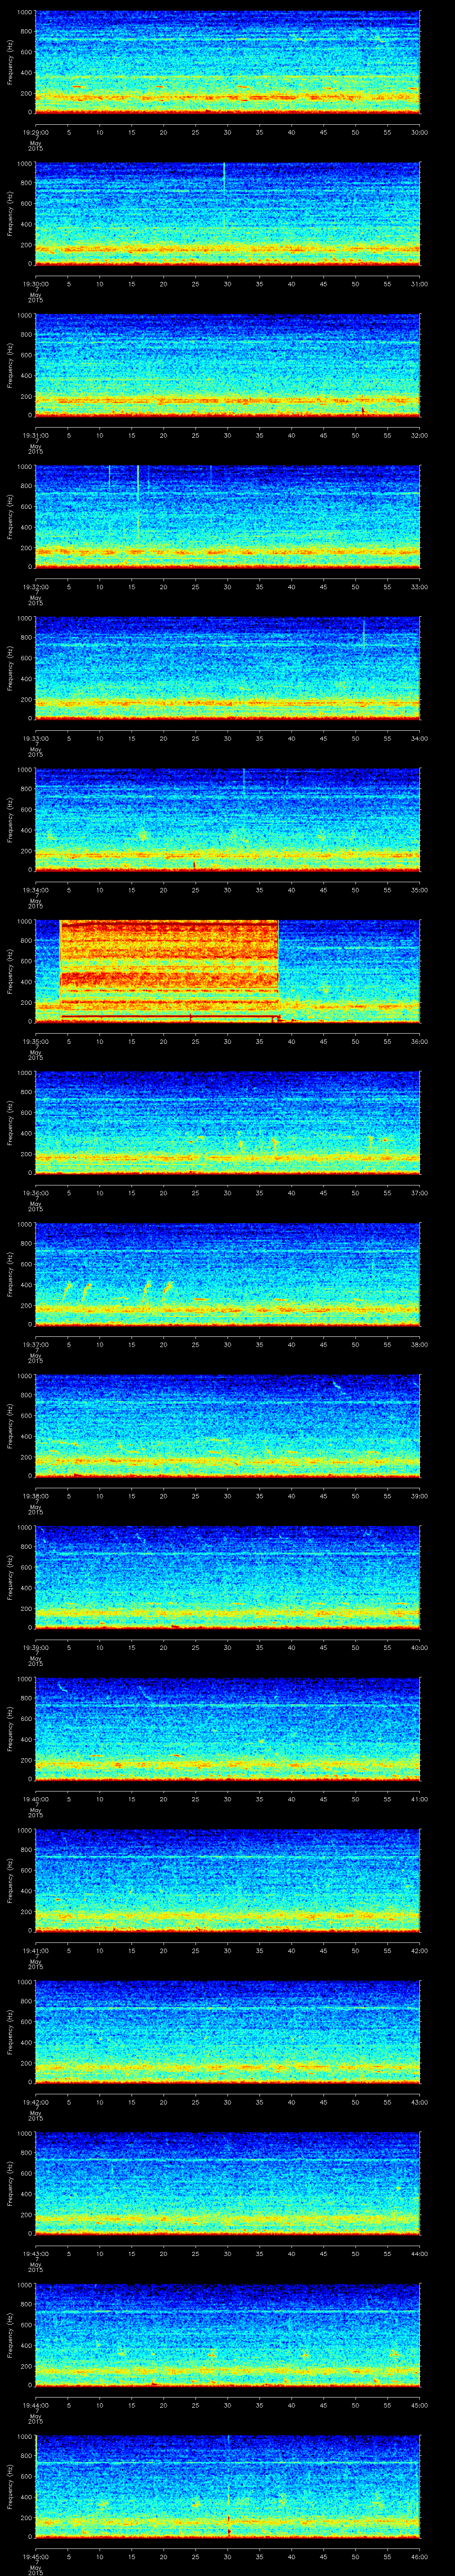The width and height of the screenshot is (455, 2576).
Task: Select the 19:32:00 time axis label
Action: pyautogui.click(x=36, y=587)
